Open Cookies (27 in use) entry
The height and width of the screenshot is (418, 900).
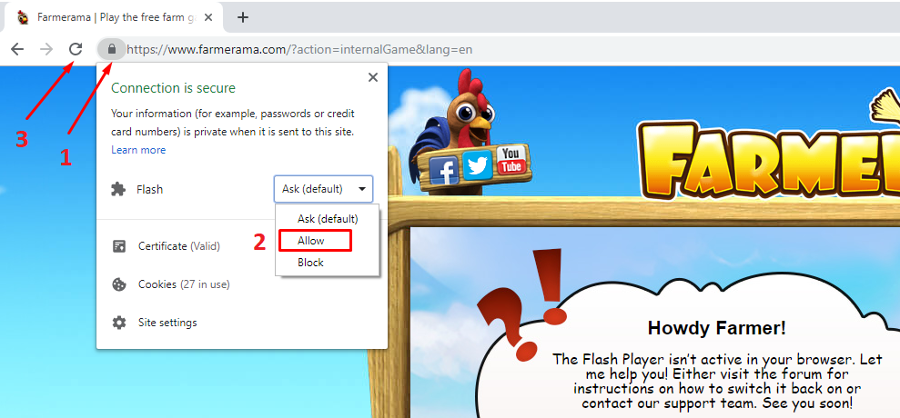pos(184,284)
